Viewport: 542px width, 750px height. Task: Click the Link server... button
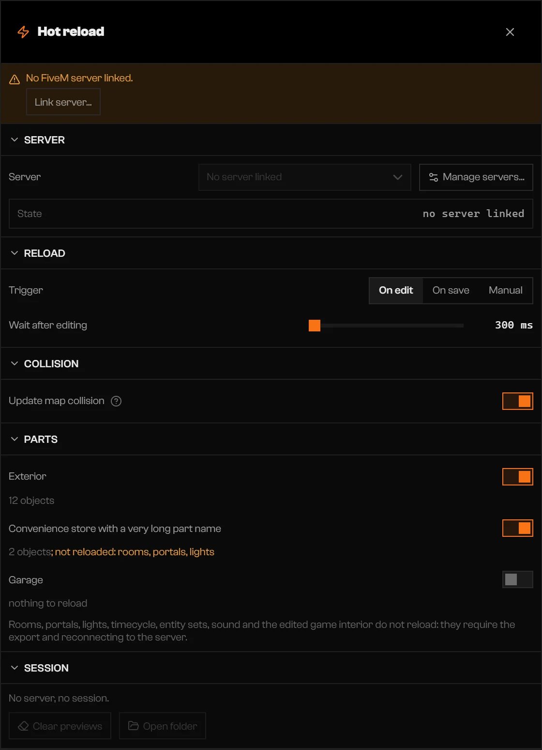point(63,102)
